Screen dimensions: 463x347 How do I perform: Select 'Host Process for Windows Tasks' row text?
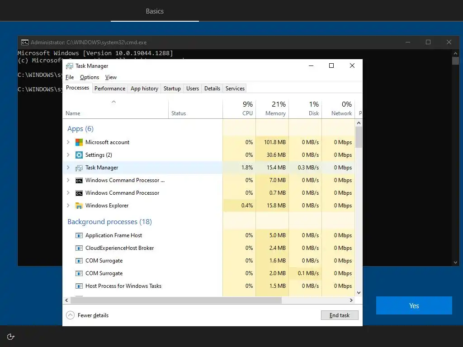coord(123,286)
